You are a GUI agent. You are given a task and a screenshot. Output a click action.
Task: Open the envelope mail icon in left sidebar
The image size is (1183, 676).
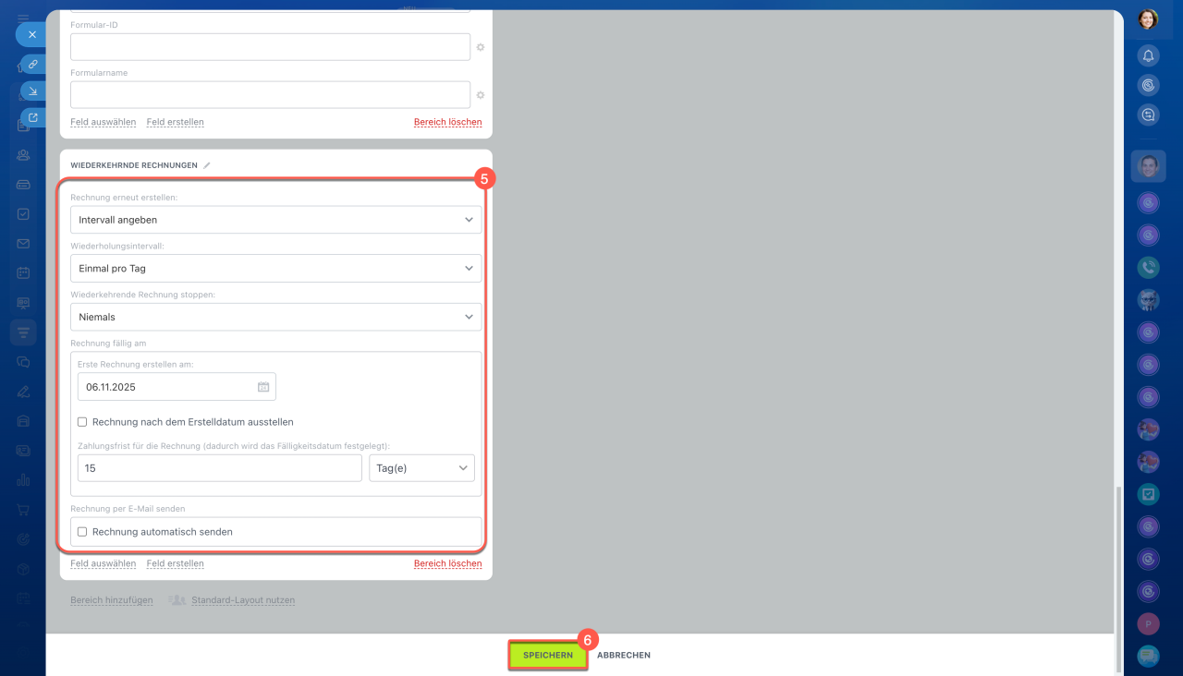click(x=23, y=244)
